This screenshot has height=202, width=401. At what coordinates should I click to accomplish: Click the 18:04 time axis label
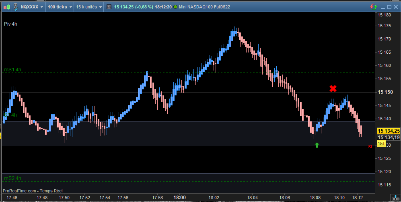point(253,198)
